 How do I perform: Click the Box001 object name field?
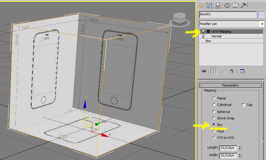[228, 15]
